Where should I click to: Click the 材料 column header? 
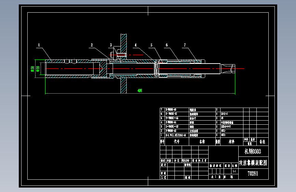tap(231, 141)
